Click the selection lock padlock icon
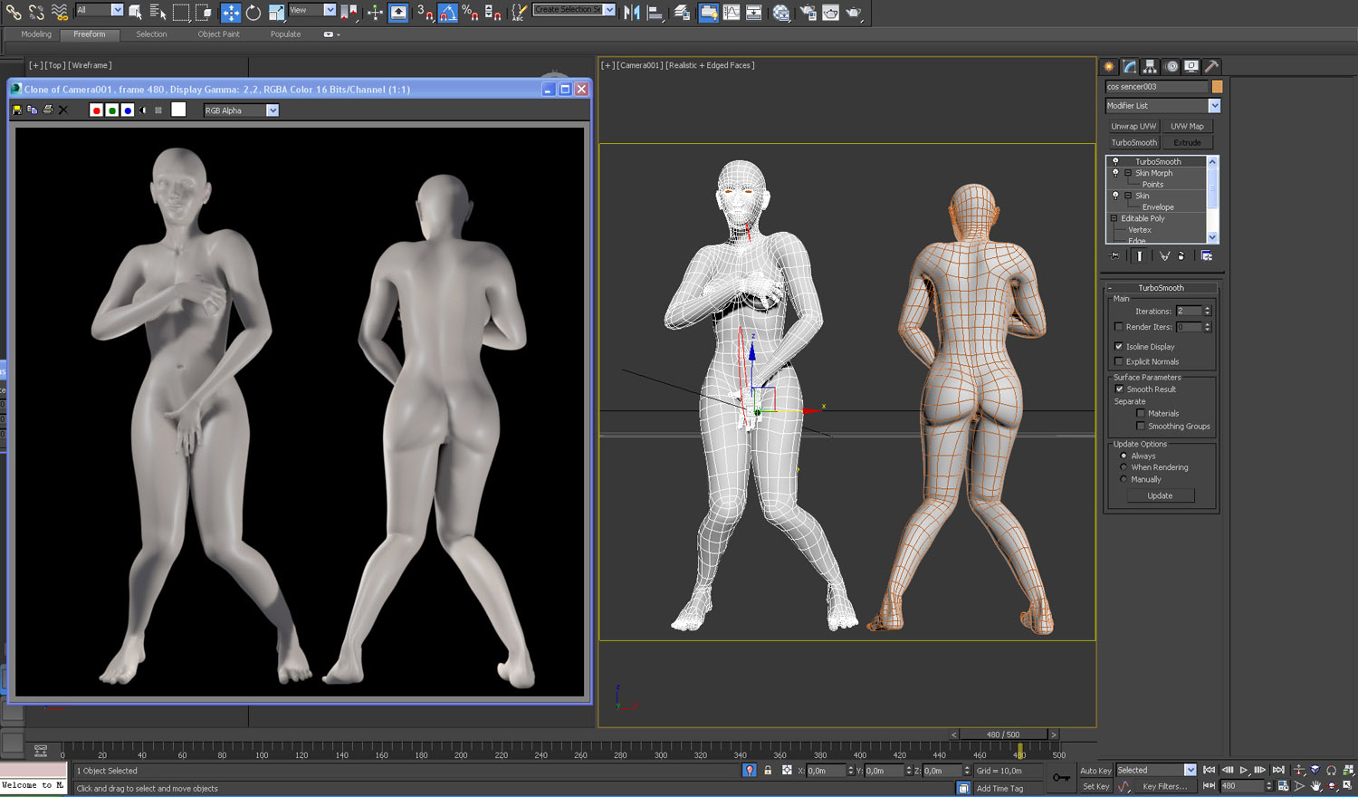1358x797 pixels. point(768,771)
